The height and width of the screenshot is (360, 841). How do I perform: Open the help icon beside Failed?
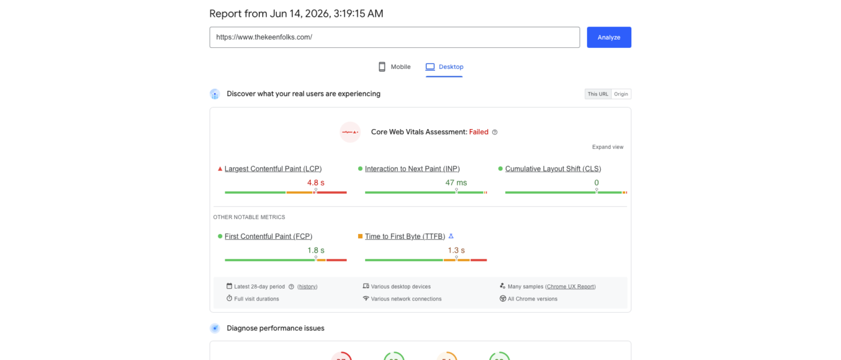(495, 133)
